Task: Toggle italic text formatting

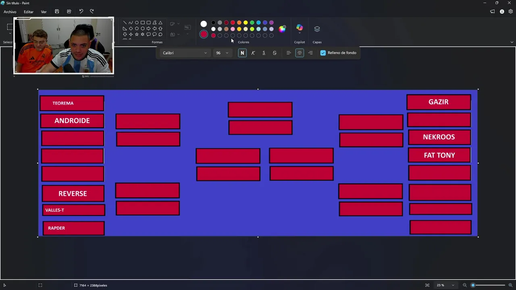Action: pyautogui.click(x=253, y=53)
